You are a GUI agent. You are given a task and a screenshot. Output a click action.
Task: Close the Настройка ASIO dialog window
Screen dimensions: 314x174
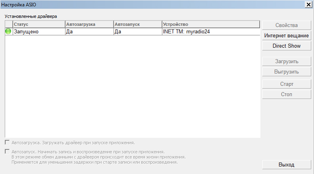(x=308, y=4)
